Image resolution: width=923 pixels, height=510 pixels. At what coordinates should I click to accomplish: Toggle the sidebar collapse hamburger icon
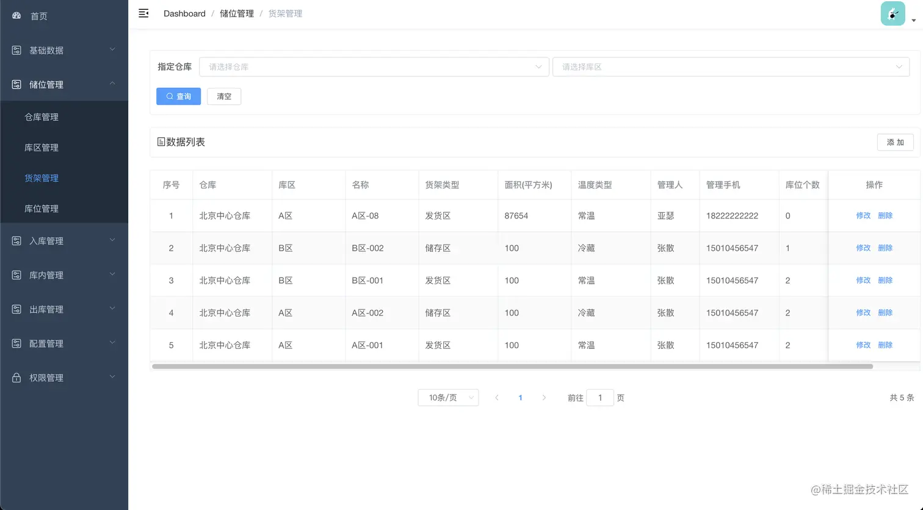click(x=143, y=13)
